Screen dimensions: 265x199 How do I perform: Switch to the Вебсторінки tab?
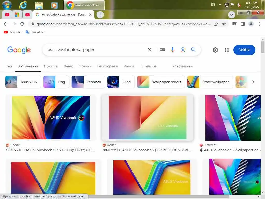pyautogui.click(x=108, y=66)
